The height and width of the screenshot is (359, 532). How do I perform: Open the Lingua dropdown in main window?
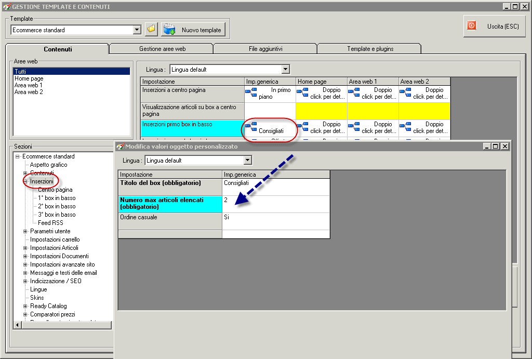pos(286,70)
